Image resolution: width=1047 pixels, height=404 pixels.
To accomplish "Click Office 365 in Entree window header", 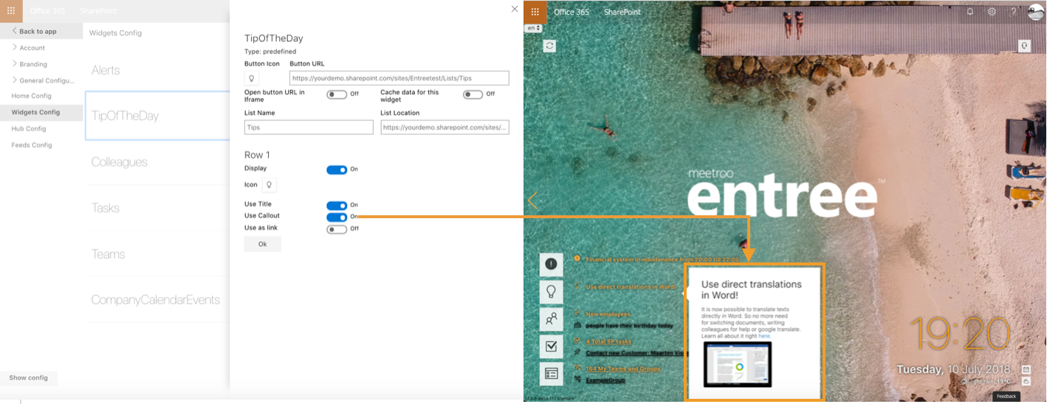I will (x=571, y=12).
